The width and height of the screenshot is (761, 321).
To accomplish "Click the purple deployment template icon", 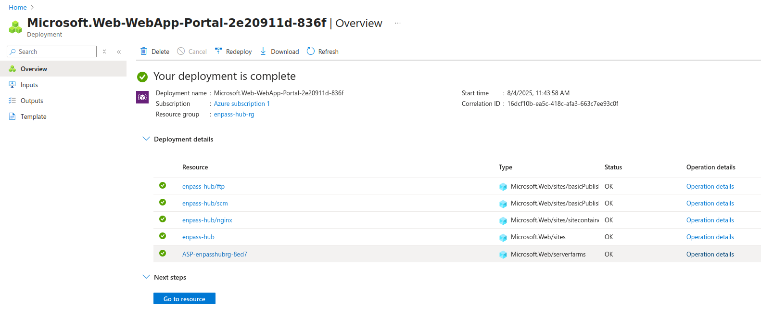I will pyautogui.click(x=142, y=97).
